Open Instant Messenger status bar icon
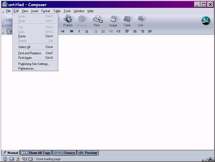 tap(18, 159)
